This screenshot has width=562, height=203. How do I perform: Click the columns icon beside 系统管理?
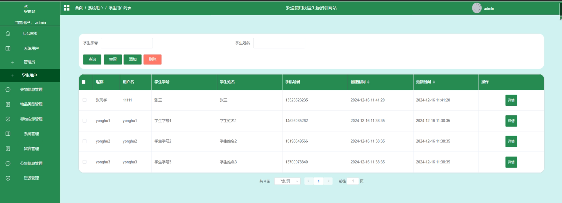[x=8, y=134]
